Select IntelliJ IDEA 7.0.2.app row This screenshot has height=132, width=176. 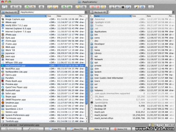tap(43, 25)
